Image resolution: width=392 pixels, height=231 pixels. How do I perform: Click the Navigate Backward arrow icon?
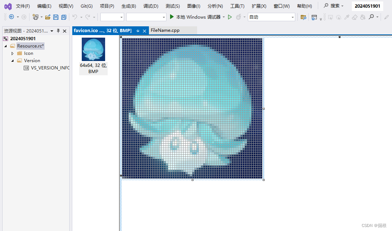point(12,17)
